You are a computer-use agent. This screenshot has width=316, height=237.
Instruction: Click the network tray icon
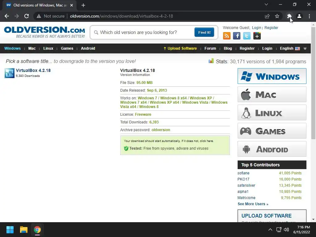pos(279,230)
